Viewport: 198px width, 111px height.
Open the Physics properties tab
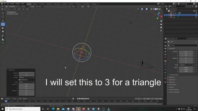tap(165, 70)
